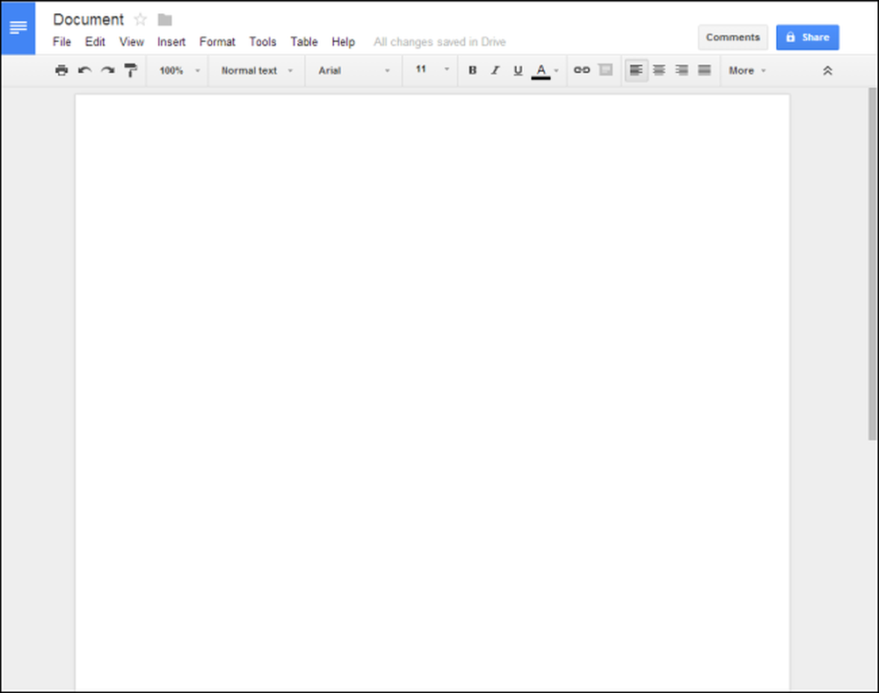The height and width of the screenshot is (693, 879).
Task: Open the View menu
Action: coord(132,42)
